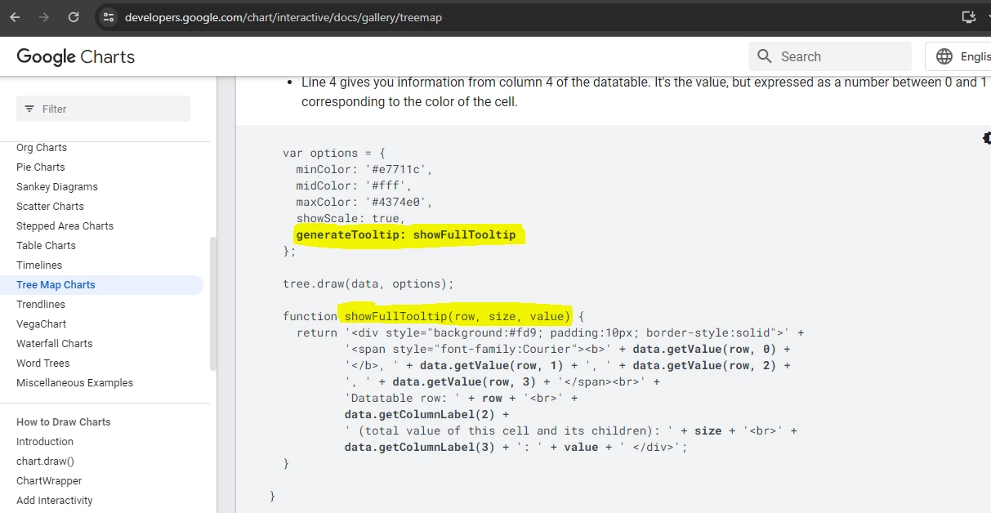Click the Google Charts logo

[76, 56]
